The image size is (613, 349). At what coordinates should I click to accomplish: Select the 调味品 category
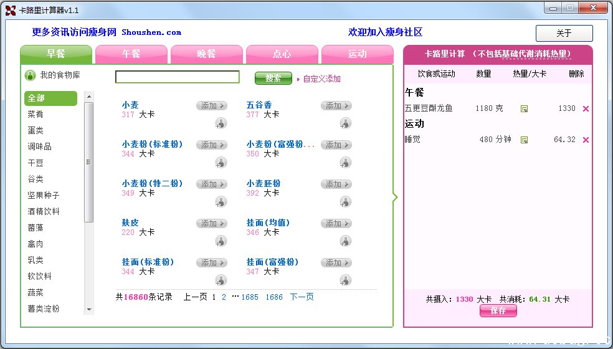coord(39,146)
